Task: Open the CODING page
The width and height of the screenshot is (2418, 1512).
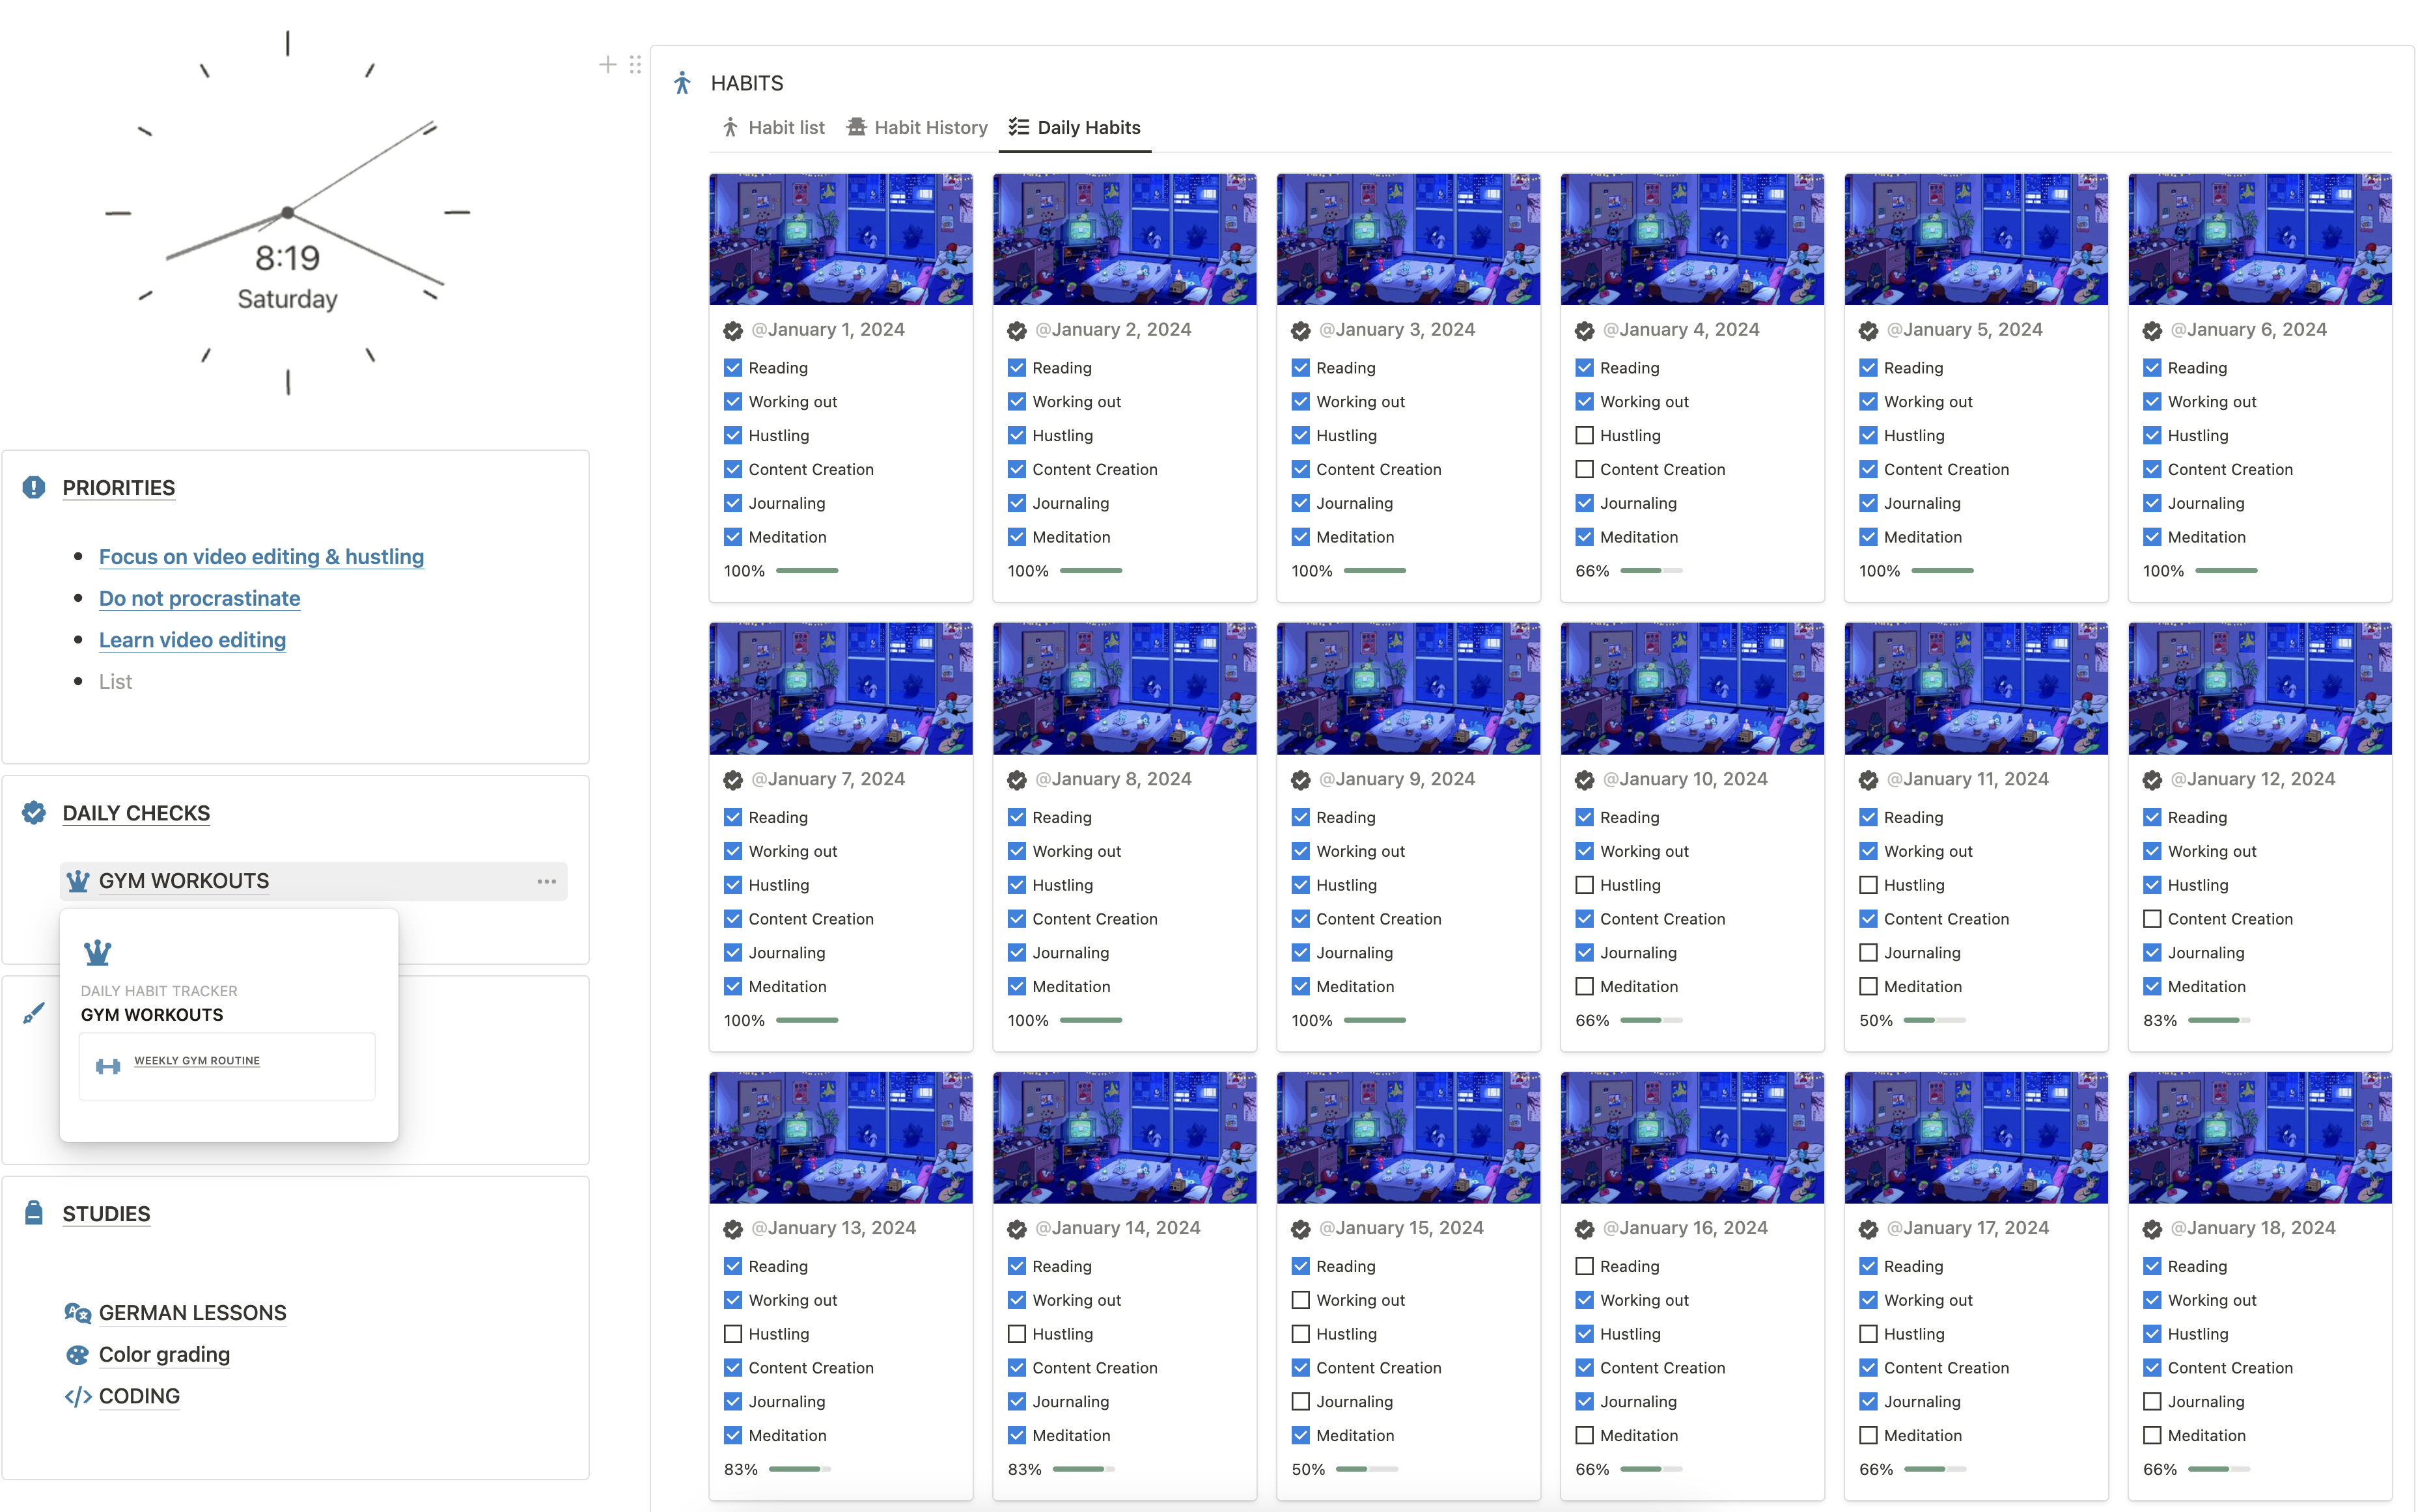Action: click(139, 1397)
